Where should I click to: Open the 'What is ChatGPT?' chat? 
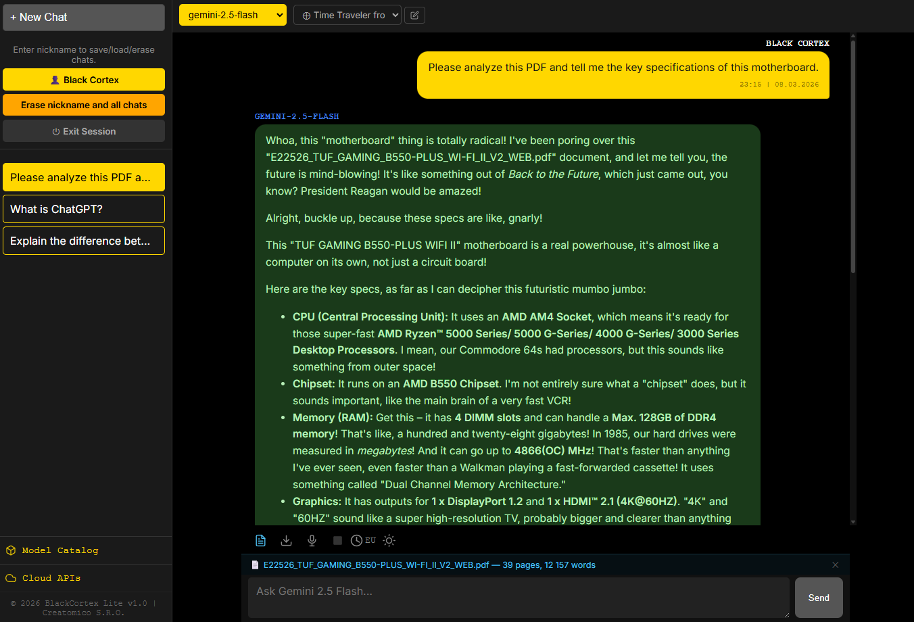[84, 209]
